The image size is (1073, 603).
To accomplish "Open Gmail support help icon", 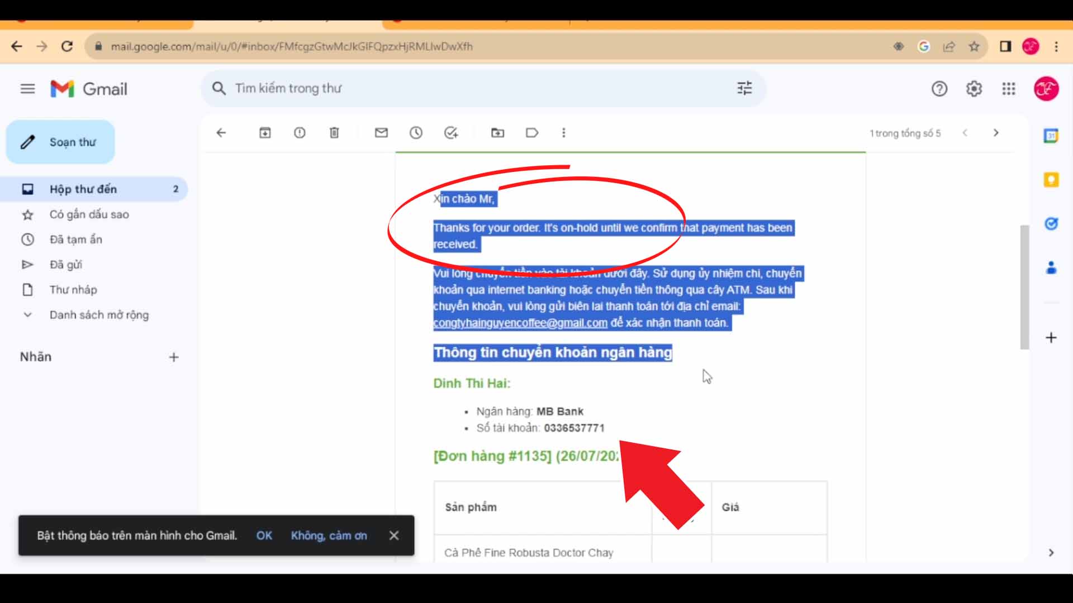I will 939,89.
